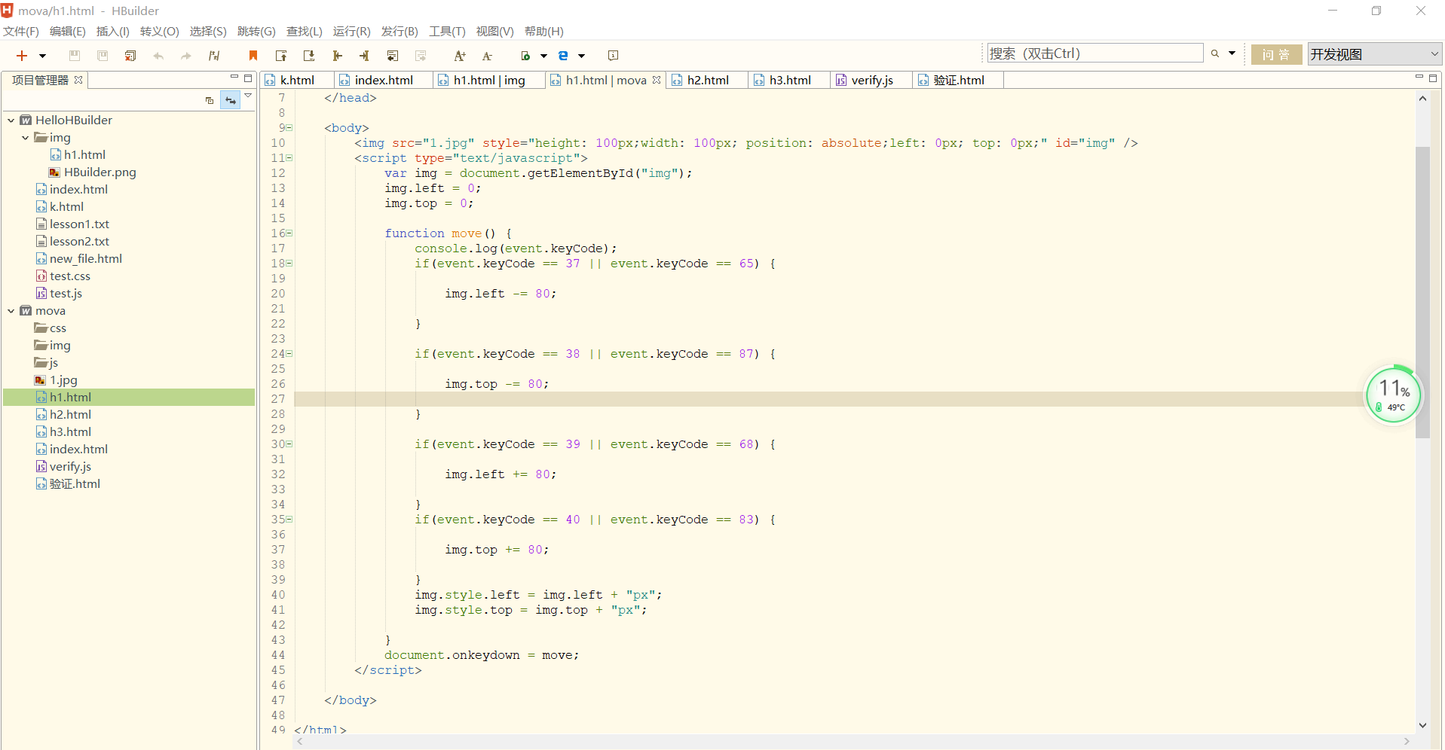Viewport: 1445px width, 750px height.
Task: Click the Redo arrow icon
Action: click(185, 55)
